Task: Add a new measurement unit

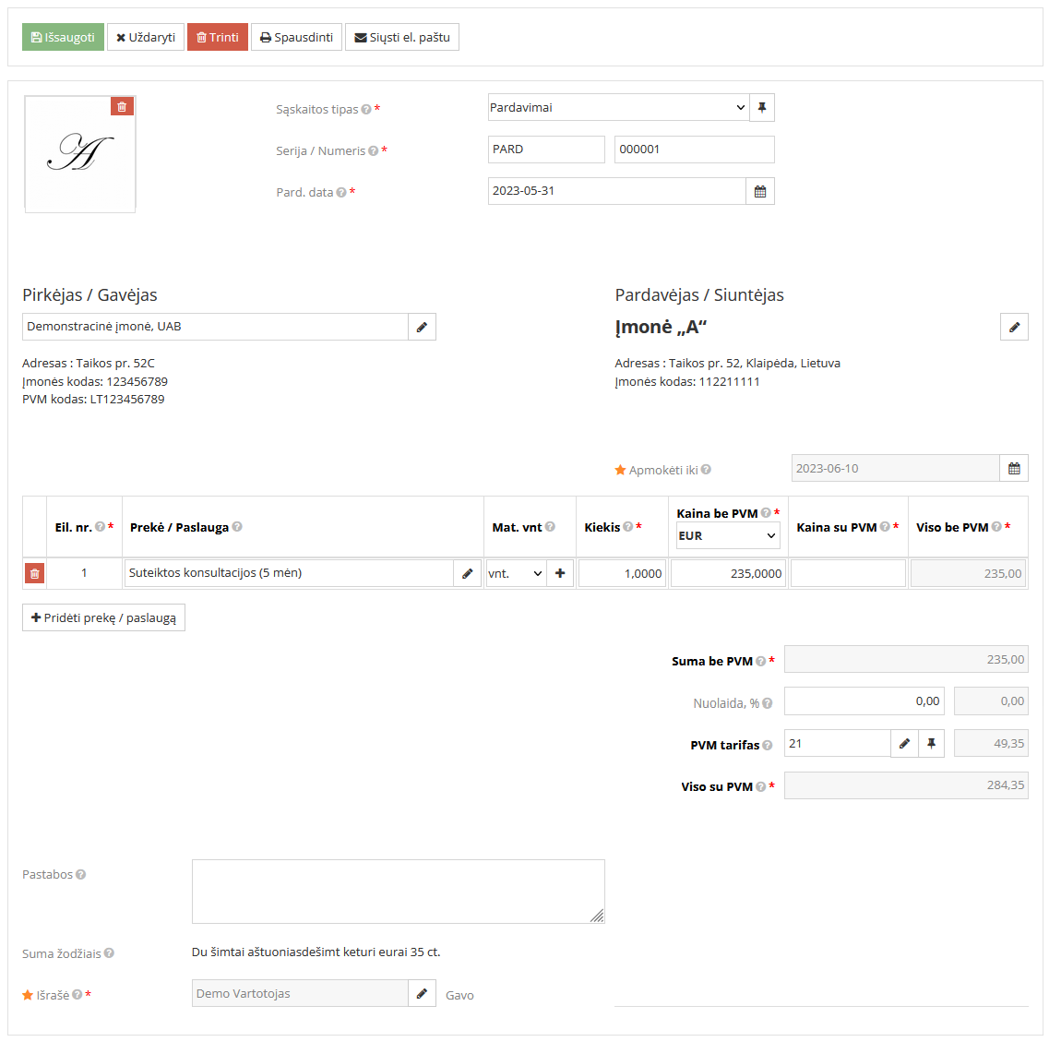Action: (560, 573)
